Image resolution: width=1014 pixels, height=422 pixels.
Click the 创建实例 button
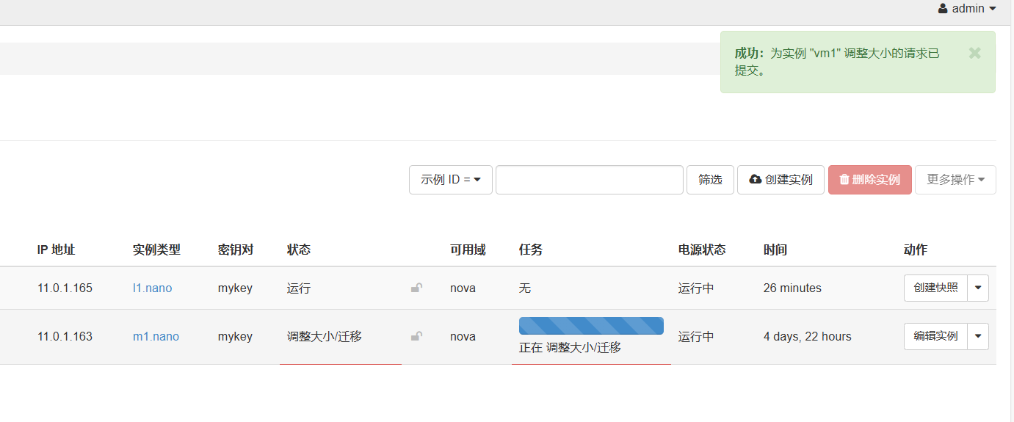pos(781,180)
